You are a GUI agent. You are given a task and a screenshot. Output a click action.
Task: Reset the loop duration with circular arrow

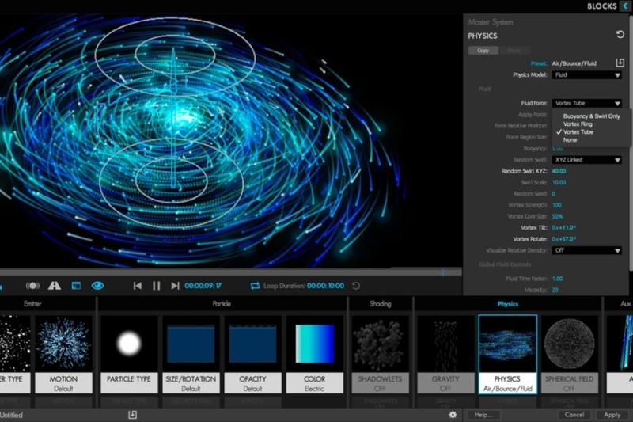355,286
